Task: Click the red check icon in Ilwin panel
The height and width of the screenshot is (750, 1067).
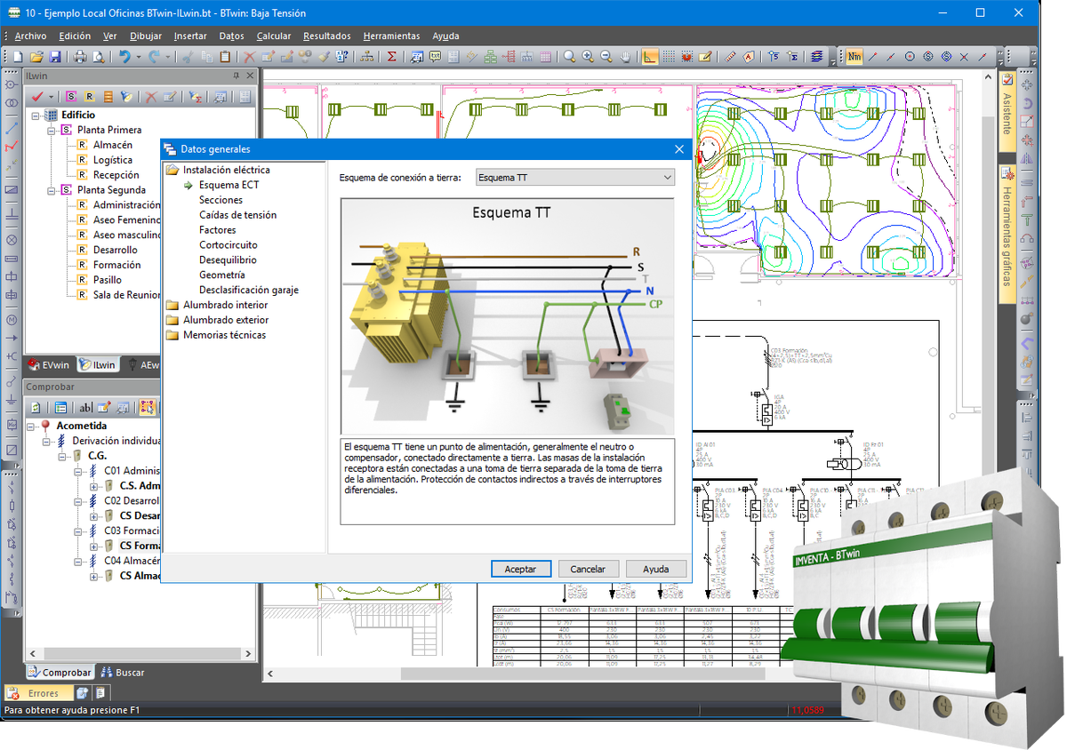Action: coord(37,97)
